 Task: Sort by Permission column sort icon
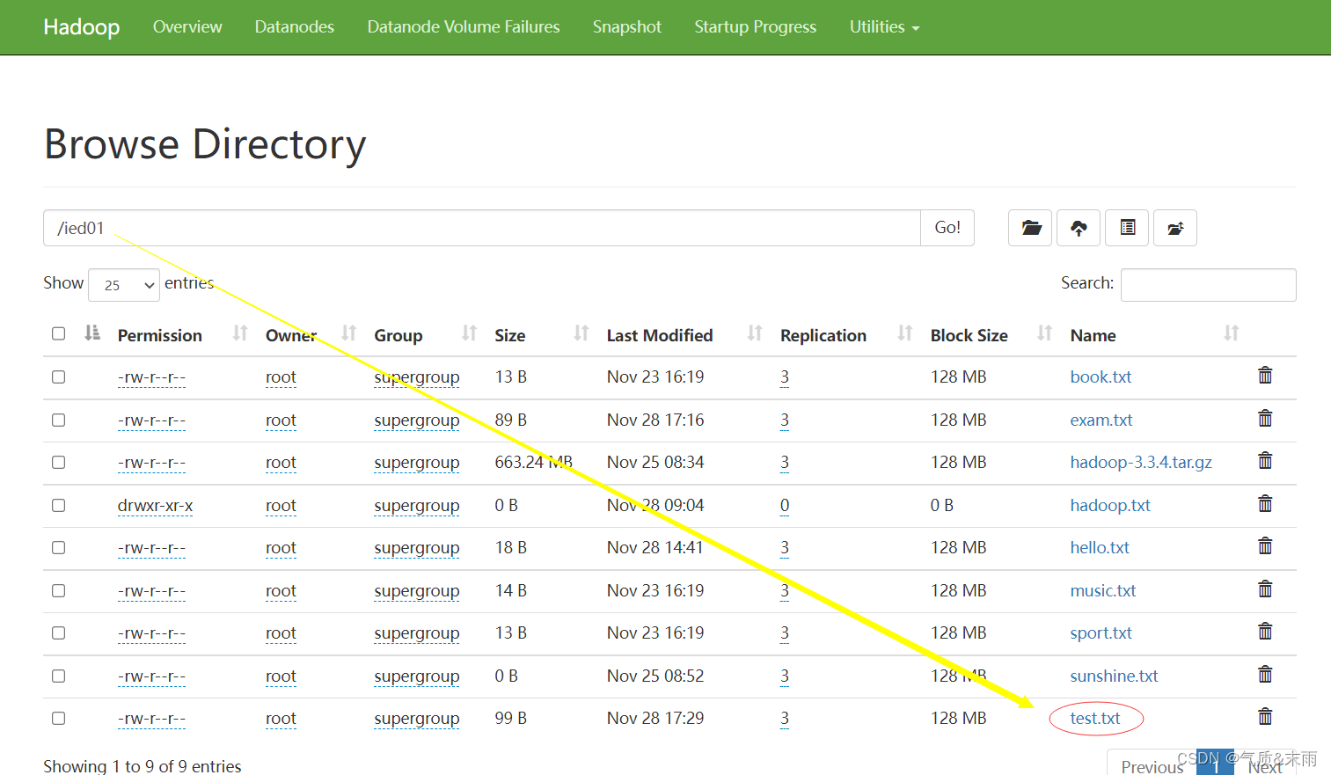[240, 333]
